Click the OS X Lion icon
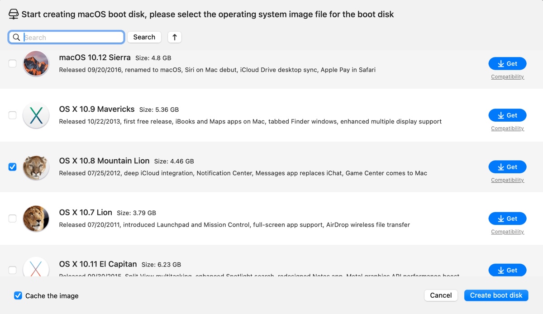 click(36, 219)
